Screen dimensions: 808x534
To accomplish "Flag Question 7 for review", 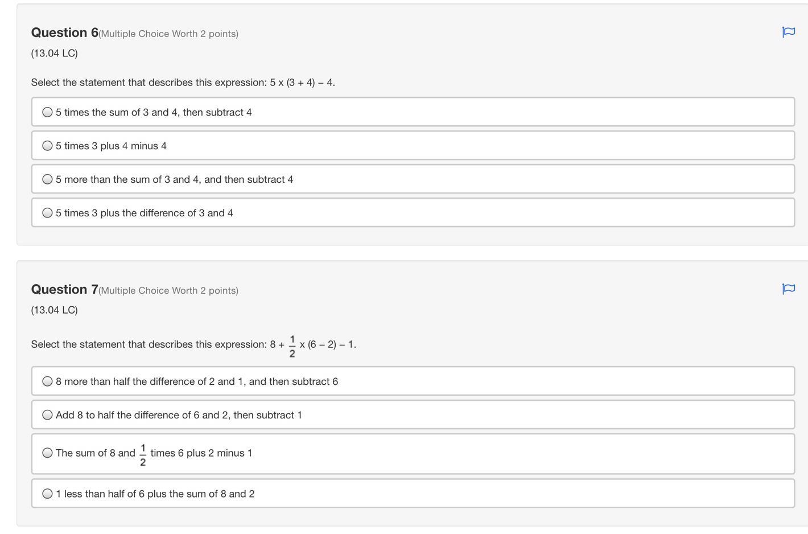I will tap(788, 289).
